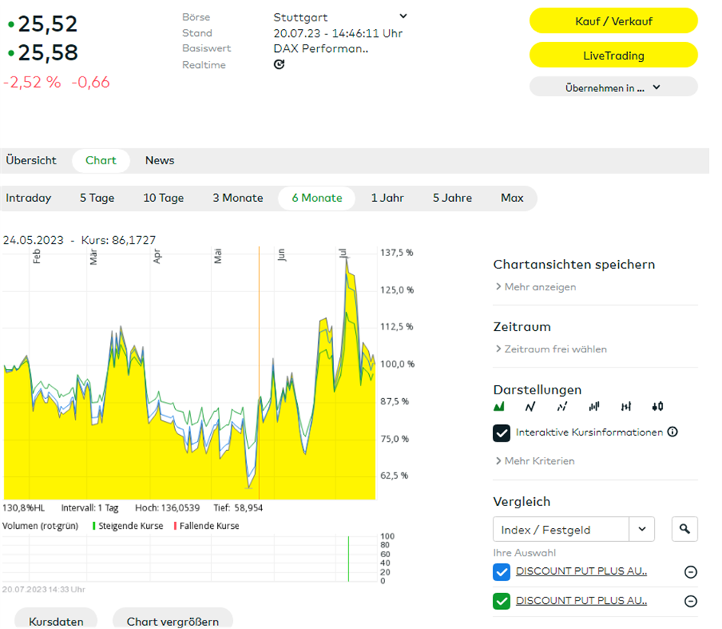Image resolution: width=722 pixels, height=629 pixels.
Task: Click the green volume bar in chart
Action: (x=349, y=559)
